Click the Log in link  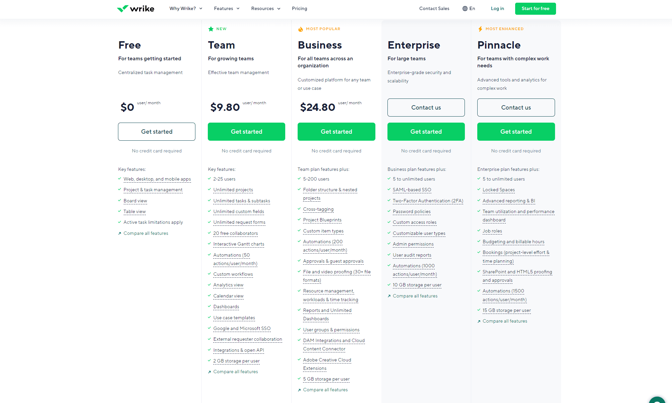pos(497,8)
